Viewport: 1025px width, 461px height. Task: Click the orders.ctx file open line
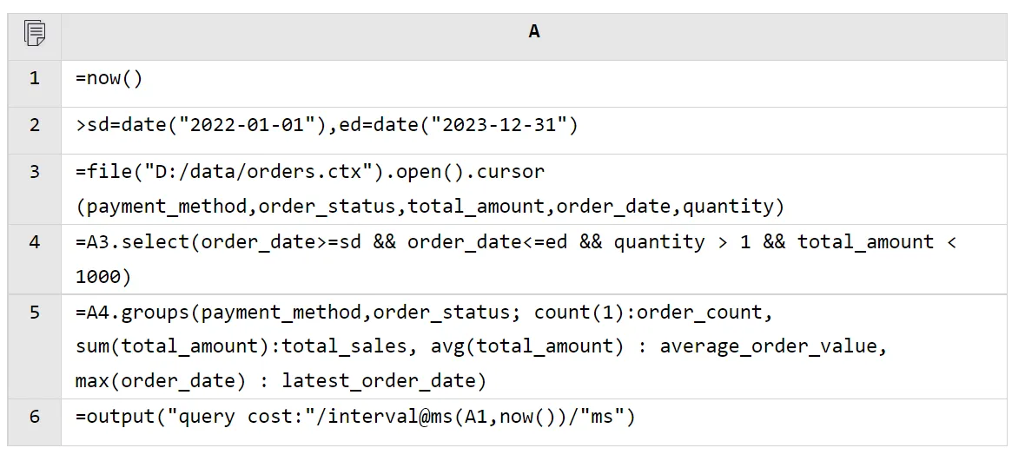[x=310, y=172]
